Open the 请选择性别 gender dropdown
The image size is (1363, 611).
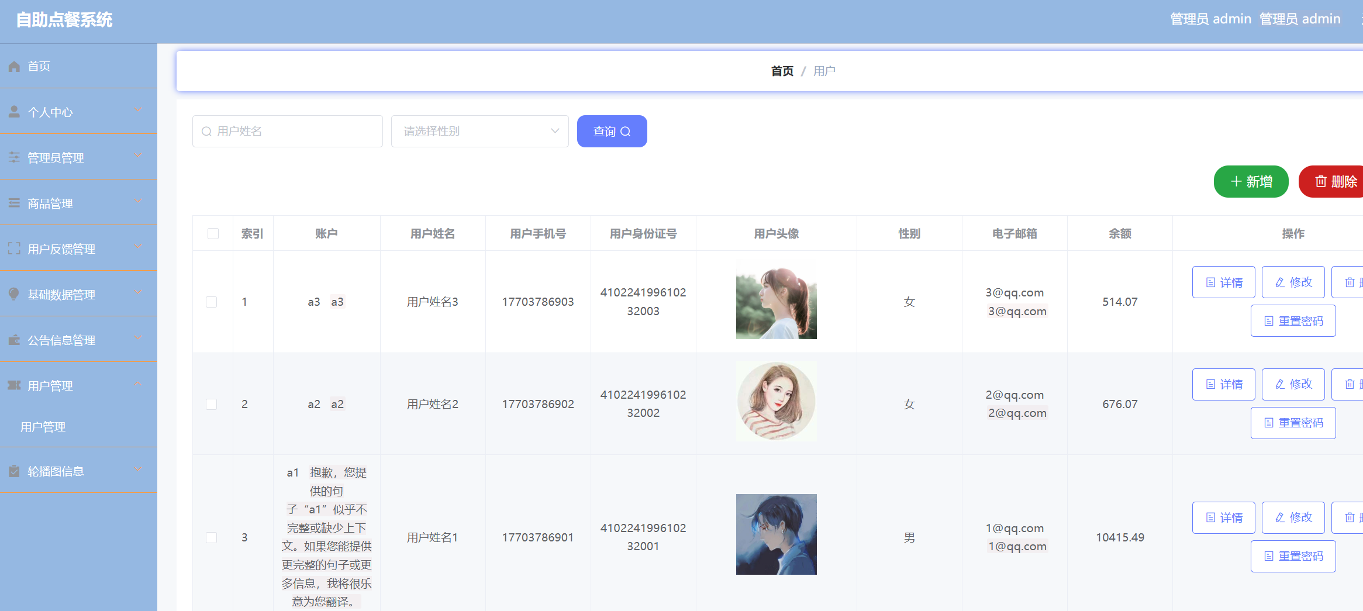tap(479, 131)
